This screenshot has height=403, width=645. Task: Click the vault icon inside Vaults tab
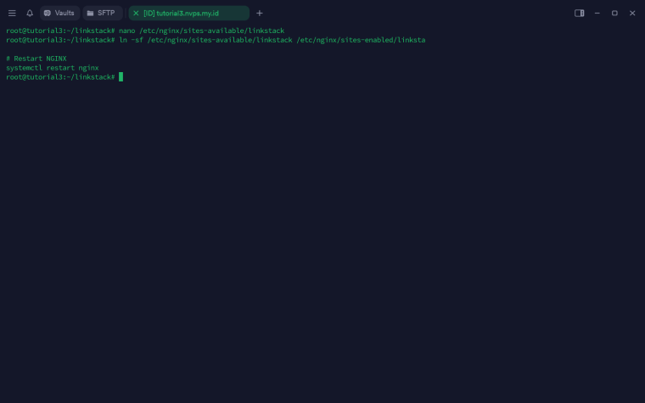pos(48,14)
